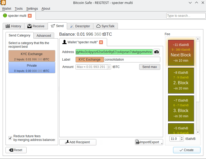Click the Bitcoin Safe app logo icon

tap(3, 3)
